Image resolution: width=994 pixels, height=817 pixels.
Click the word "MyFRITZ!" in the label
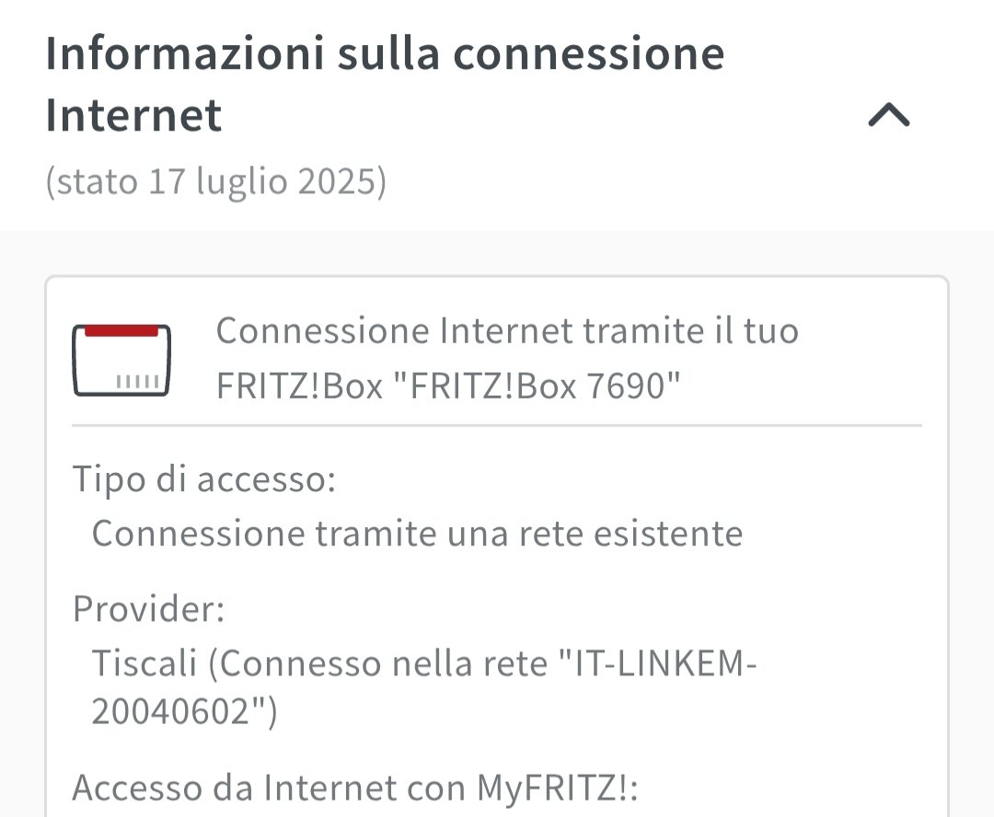(556, 788)
